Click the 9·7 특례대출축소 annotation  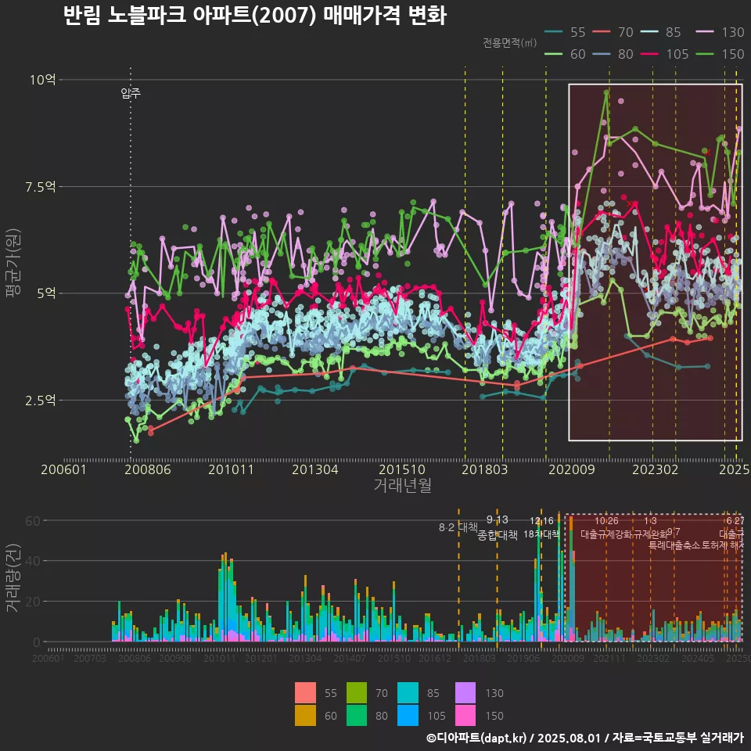coord(674,539)
